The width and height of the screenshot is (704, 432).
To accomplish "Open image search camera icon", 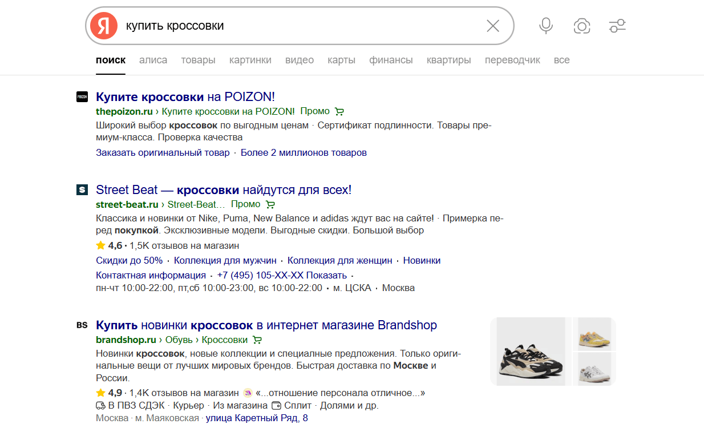I will tap(581, 26).
